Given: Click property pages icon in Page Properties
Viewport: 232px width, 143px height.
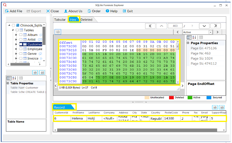Looking at the screenshot, I should tap(201, 37).
